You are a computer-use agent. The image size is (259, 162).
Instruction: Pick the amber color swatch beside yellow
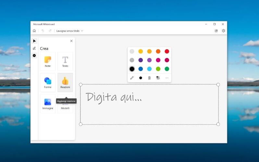coord(149,51)
